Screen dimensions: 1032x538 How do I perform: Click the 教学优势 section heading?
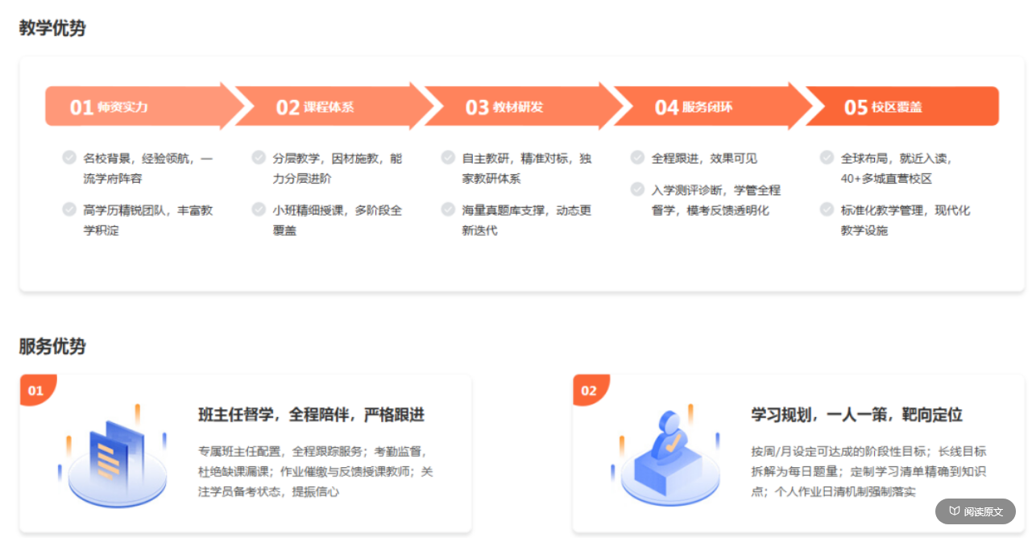pyautogui.click(x=52, y=28)
